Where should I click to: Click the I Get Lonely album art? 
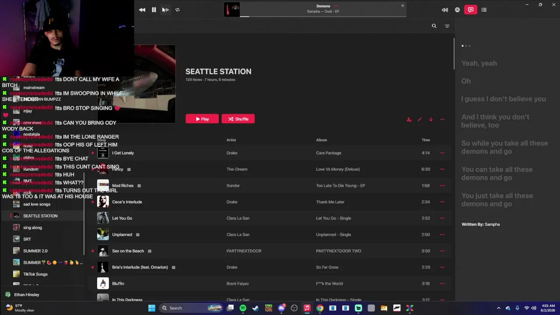pos(103,153)
